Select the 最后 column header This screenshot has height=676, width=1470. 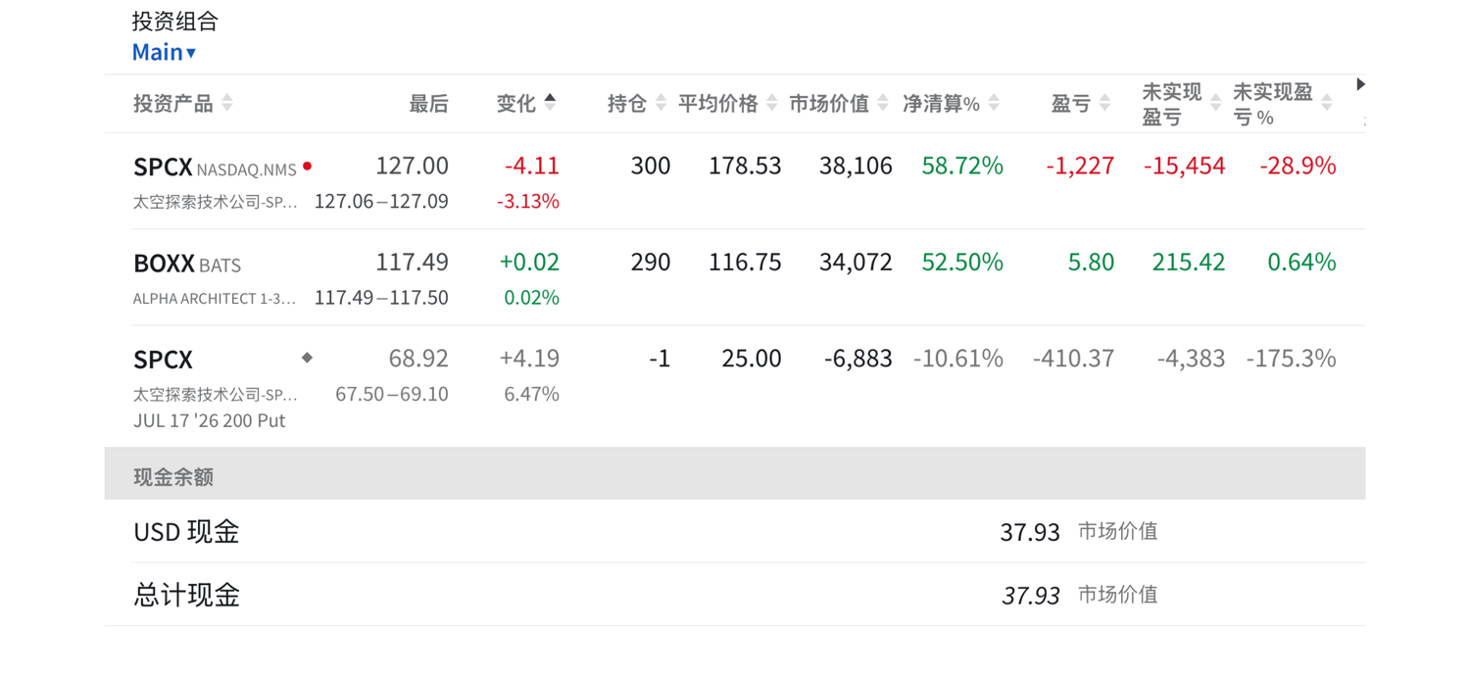pyautogui.click(x=428, y=104)
